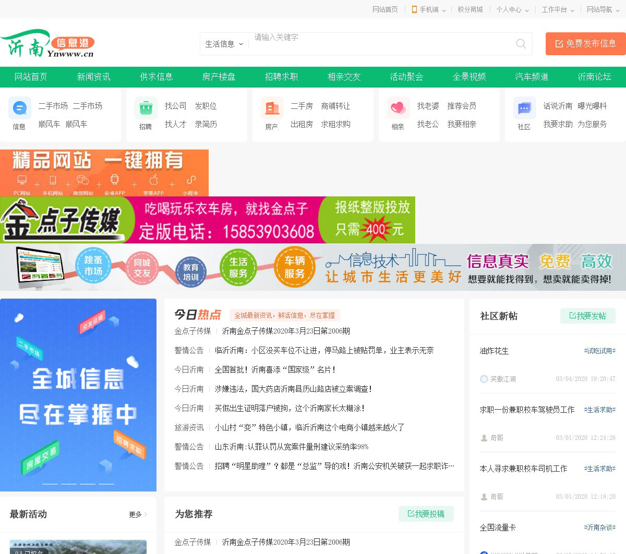Click the 金点子传媒 advertisement banner
The image size is (626, 554).
pyautogui.click(x=208, y=220)
